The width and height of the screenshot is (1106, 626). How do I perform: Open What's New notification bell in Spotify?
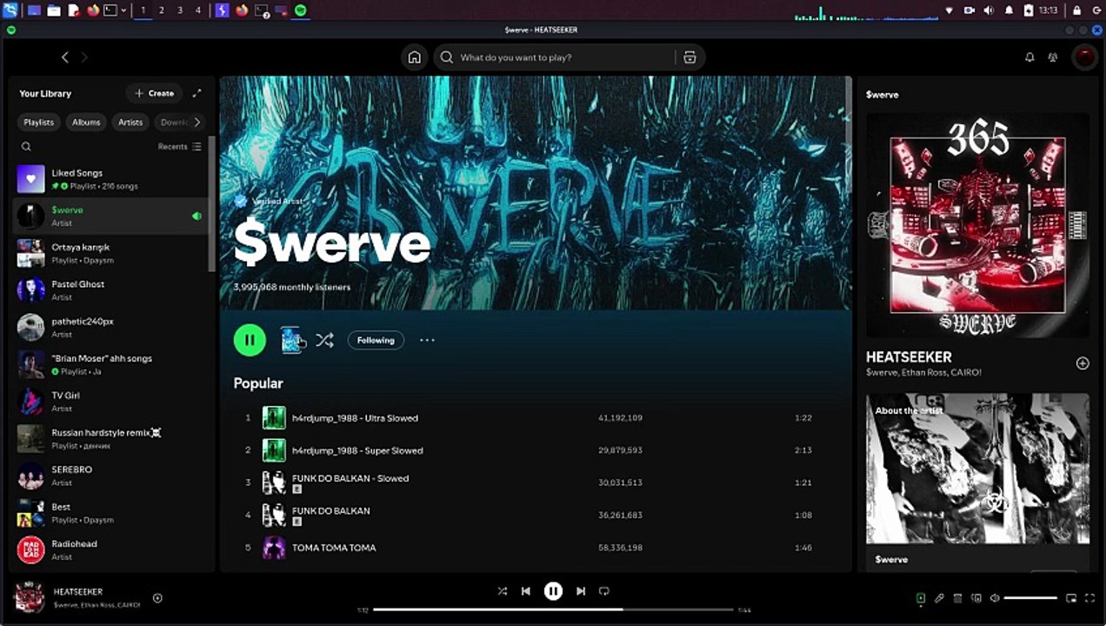(x=1029, y=57)
